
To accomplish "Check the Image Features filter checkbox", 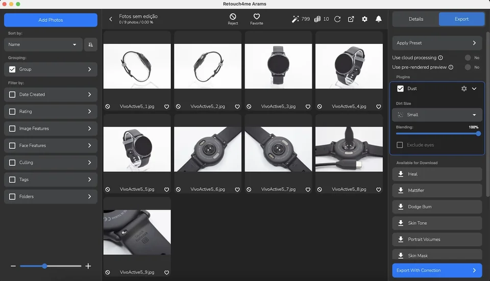I will [12, 129].
